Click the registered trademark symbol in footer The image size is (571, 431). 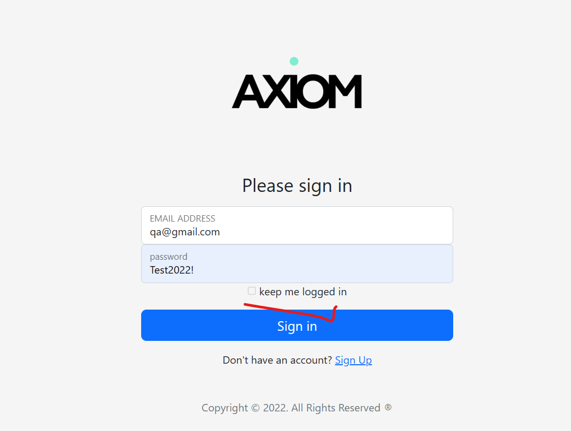pyautogui.click(x=388, y=407)
